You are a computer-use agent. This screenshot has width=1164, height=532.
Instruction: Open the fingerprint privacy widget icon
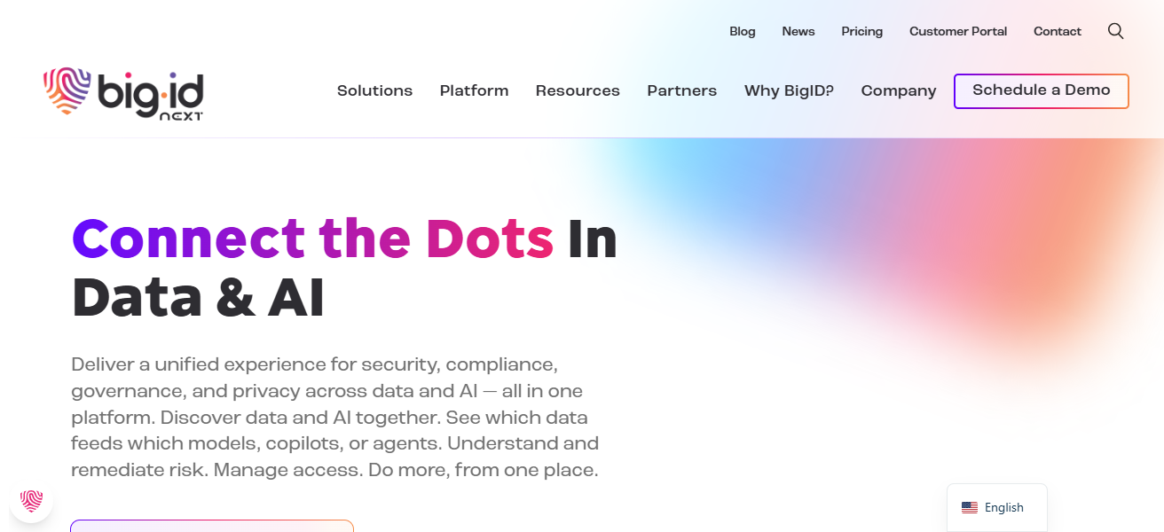click(32, 501)
